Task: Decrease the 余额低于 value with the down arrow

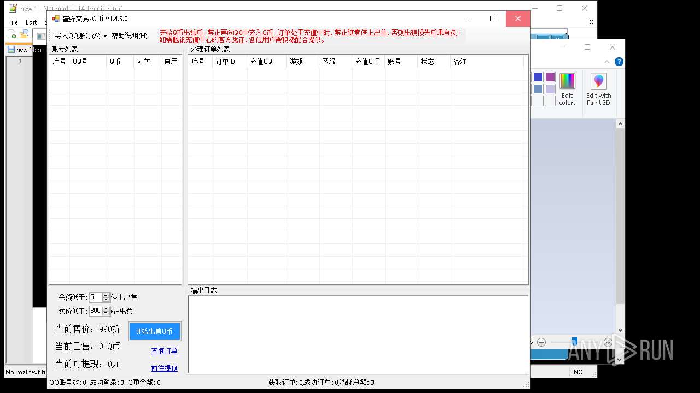Action: pos(106,300)
